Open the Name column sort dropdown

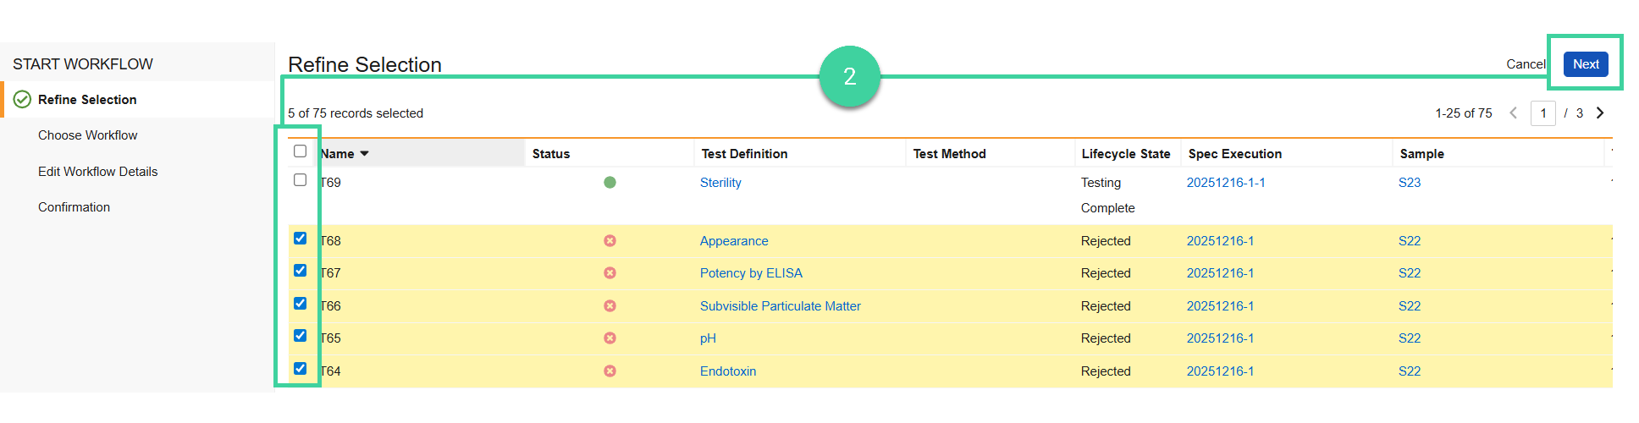tap(365, 154)
